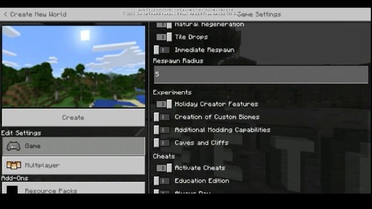Go back using the Create New World arrow
The width and height of the screenshot is (372, 209).
[6, 15]
